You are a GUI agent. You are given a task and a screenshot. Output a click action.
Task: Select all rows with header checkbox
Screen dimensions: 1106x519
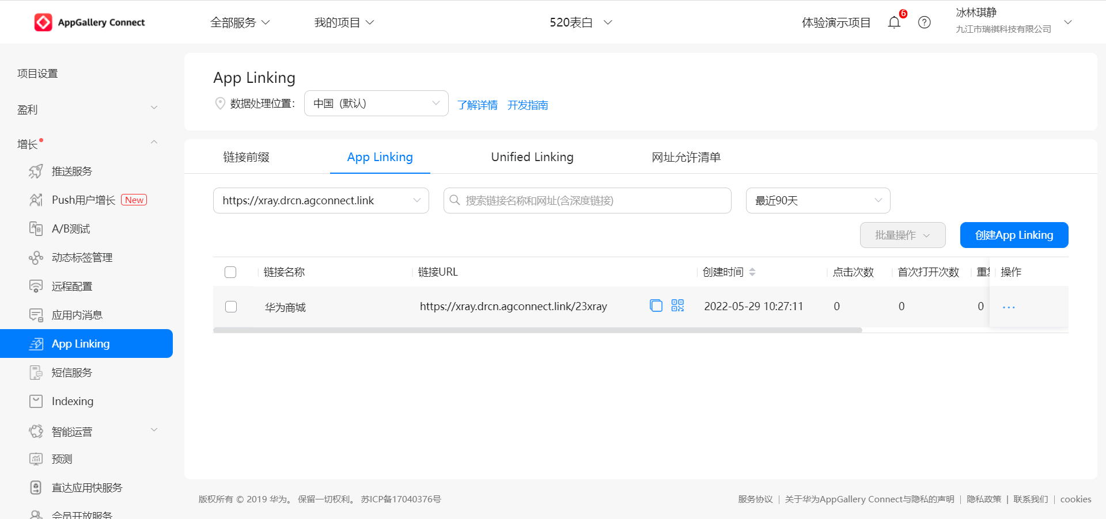tap(230, 272)
